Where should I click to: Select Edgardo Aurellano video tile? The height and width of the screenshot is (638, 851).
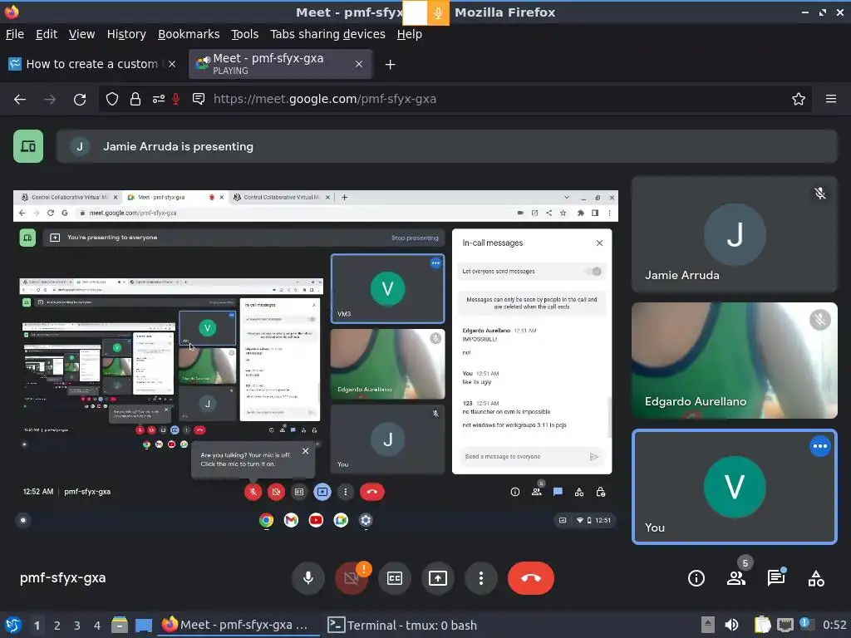(x=735, y=361)
